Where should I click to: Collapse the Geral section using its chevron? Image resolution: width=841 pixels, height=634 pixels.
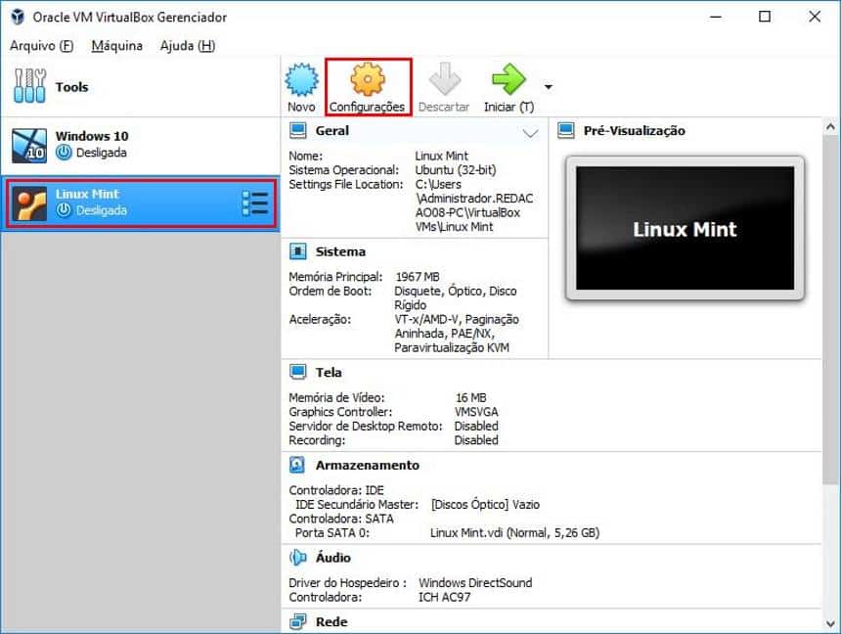[x=527, y=130]
